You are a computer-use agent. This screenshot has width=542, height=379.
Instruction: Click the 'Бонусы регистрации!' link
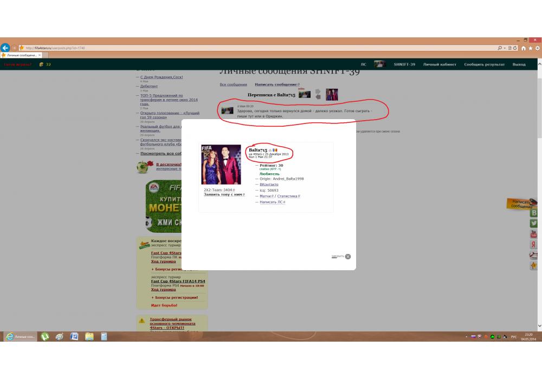(x=176, y=298)
